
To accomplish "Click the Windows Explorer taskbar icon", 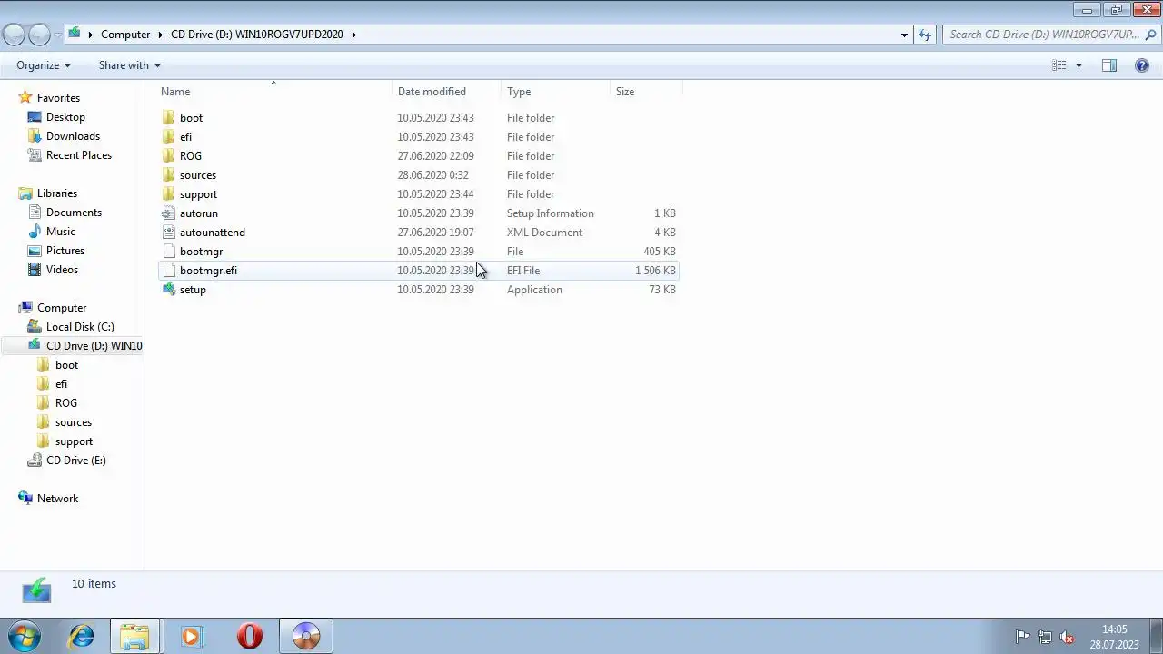I will coord(134,637).
